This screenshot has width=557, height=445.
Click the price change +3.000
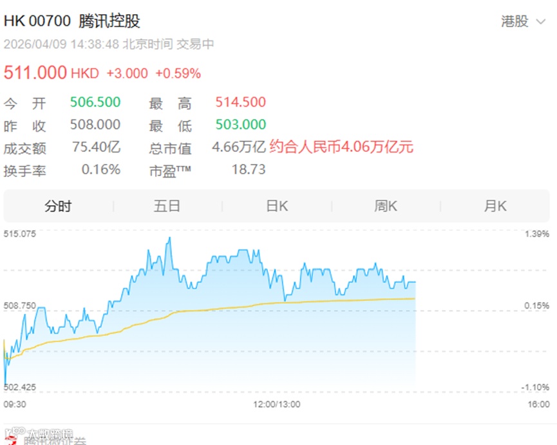point(127,73)
